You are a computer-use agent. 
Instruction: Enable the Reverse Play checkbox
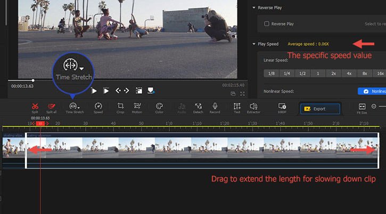[267, 23]
